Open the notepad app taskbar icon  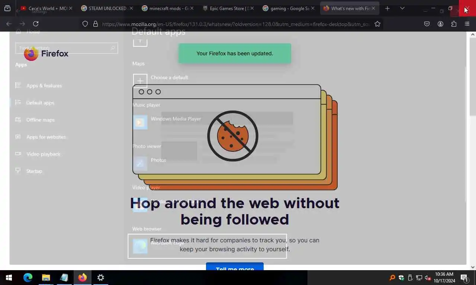coord(64,278)
